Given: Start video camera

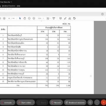Looking at the screenshot, I should click(25, 102).
